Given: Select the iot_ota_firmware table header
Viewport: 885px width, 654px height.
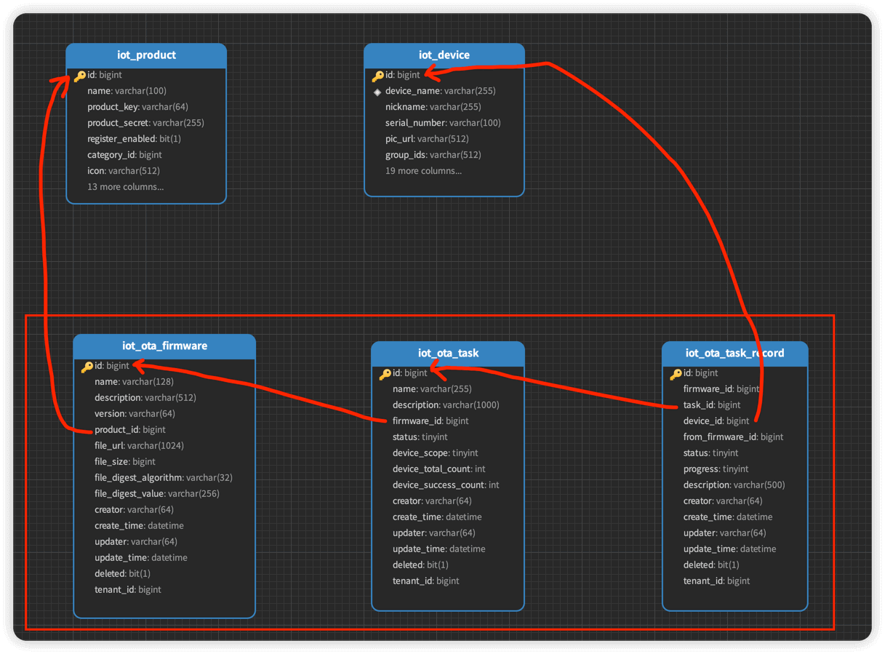Looking at the screenshot, I should (x=164, y=346).
